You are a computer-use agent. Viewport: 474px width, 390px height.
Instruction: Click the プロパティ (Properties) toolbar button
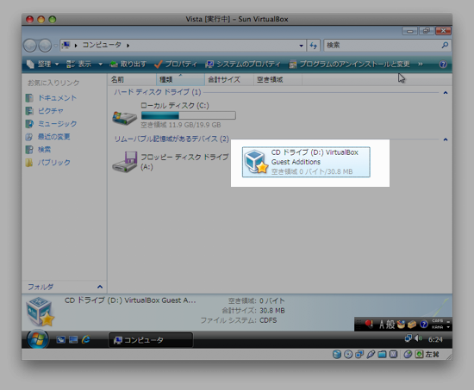(175, 64)
